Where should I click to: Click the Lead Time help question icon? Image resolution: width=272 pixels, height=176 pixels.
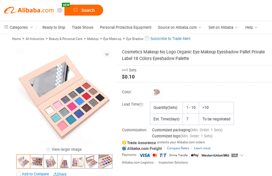click(x=141, y=104)
